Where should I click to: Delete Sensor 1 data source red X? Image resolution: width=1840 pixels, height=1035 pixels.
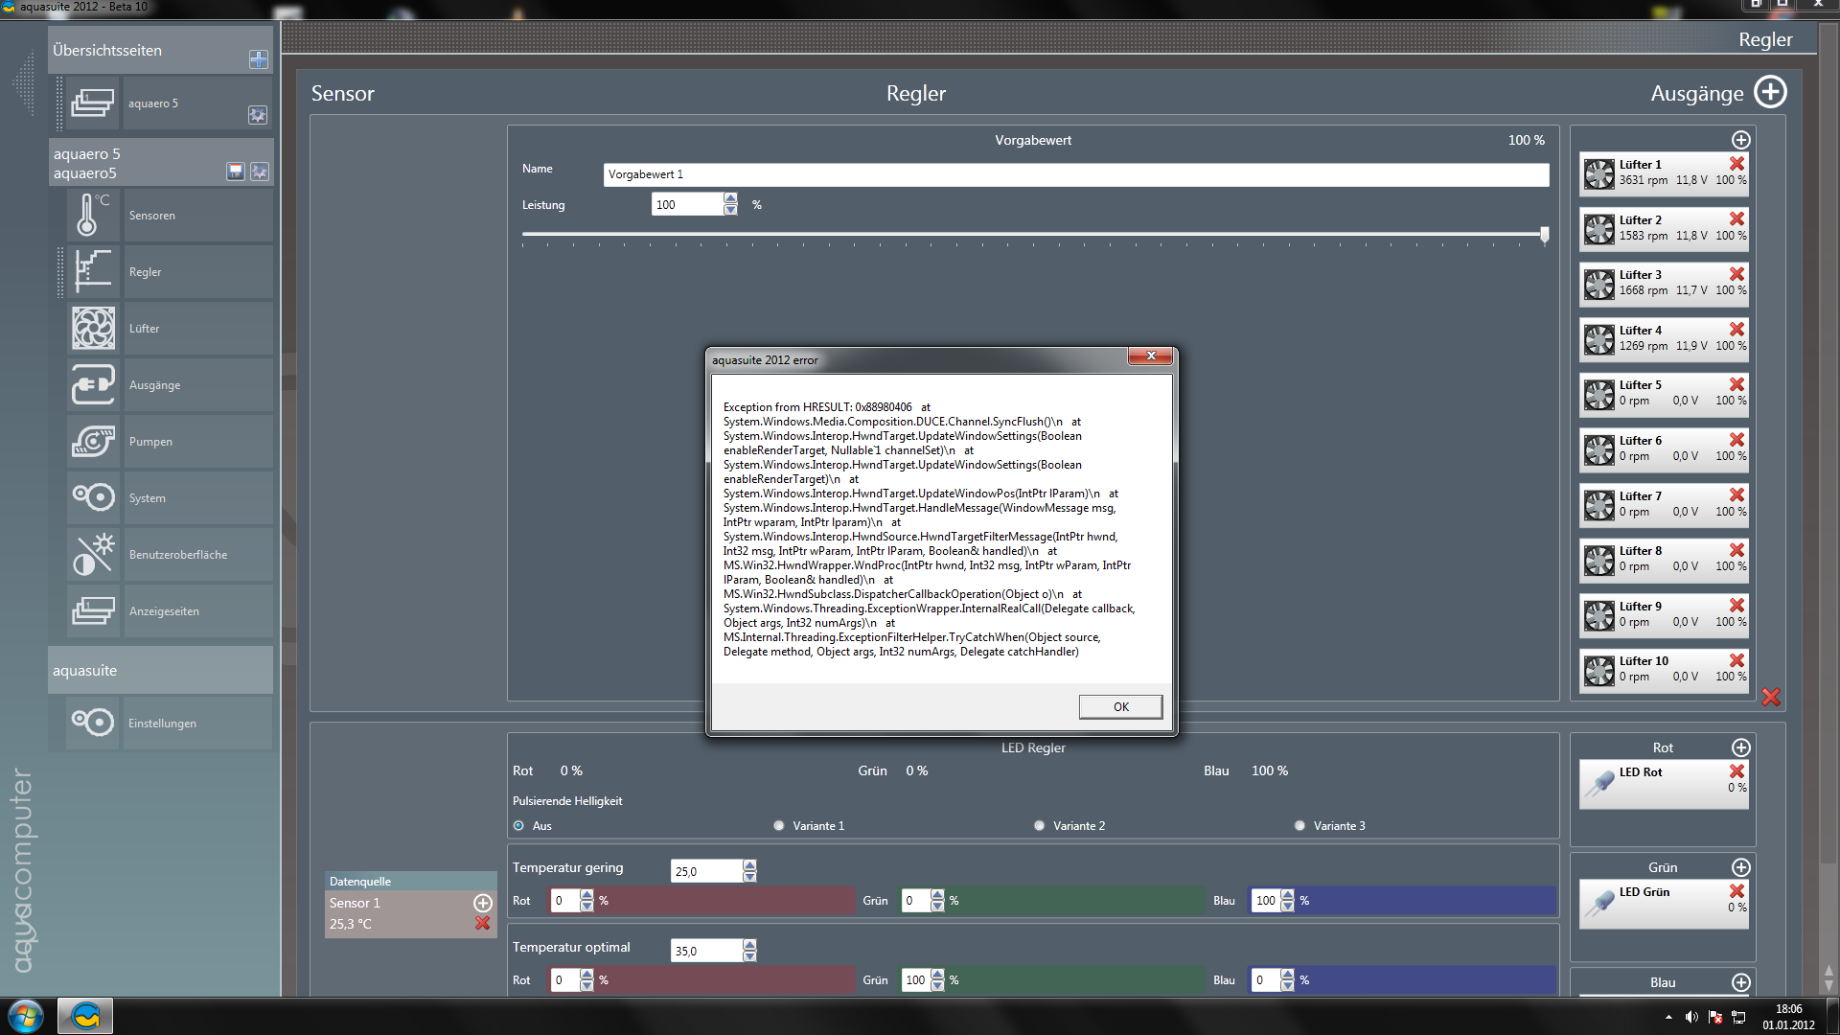[482, 923]
